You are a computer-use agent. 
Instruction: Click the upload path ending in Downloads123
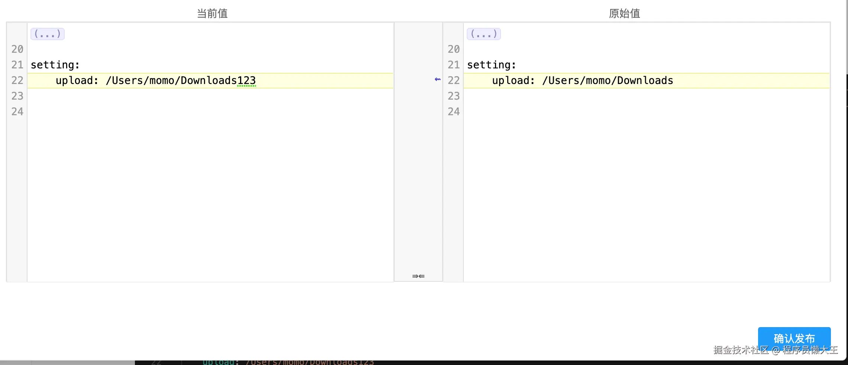pyautogui.click(x=181, y=80)
